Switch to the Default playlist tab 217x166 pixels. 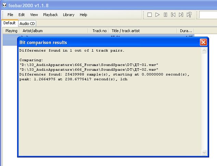point(9,23)
